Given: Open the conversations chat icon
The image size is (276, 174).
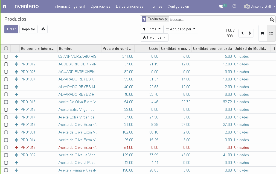Looking at the screenshot, I should point(221,6).
